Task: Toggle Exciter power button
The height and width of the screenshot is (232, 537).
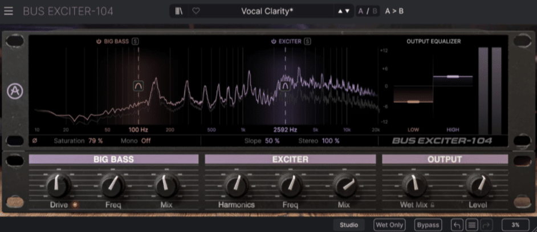Action: click(x=273, y=42)
